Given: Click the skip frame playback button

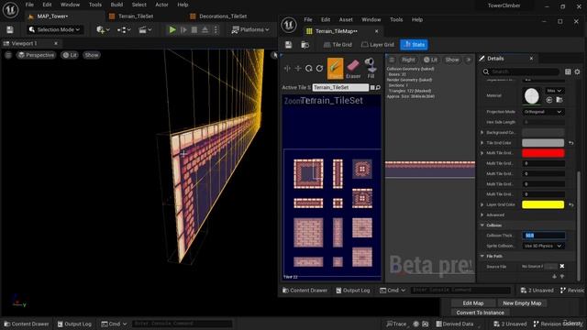Looking at the screenshot, I should [x=183, y=29].
